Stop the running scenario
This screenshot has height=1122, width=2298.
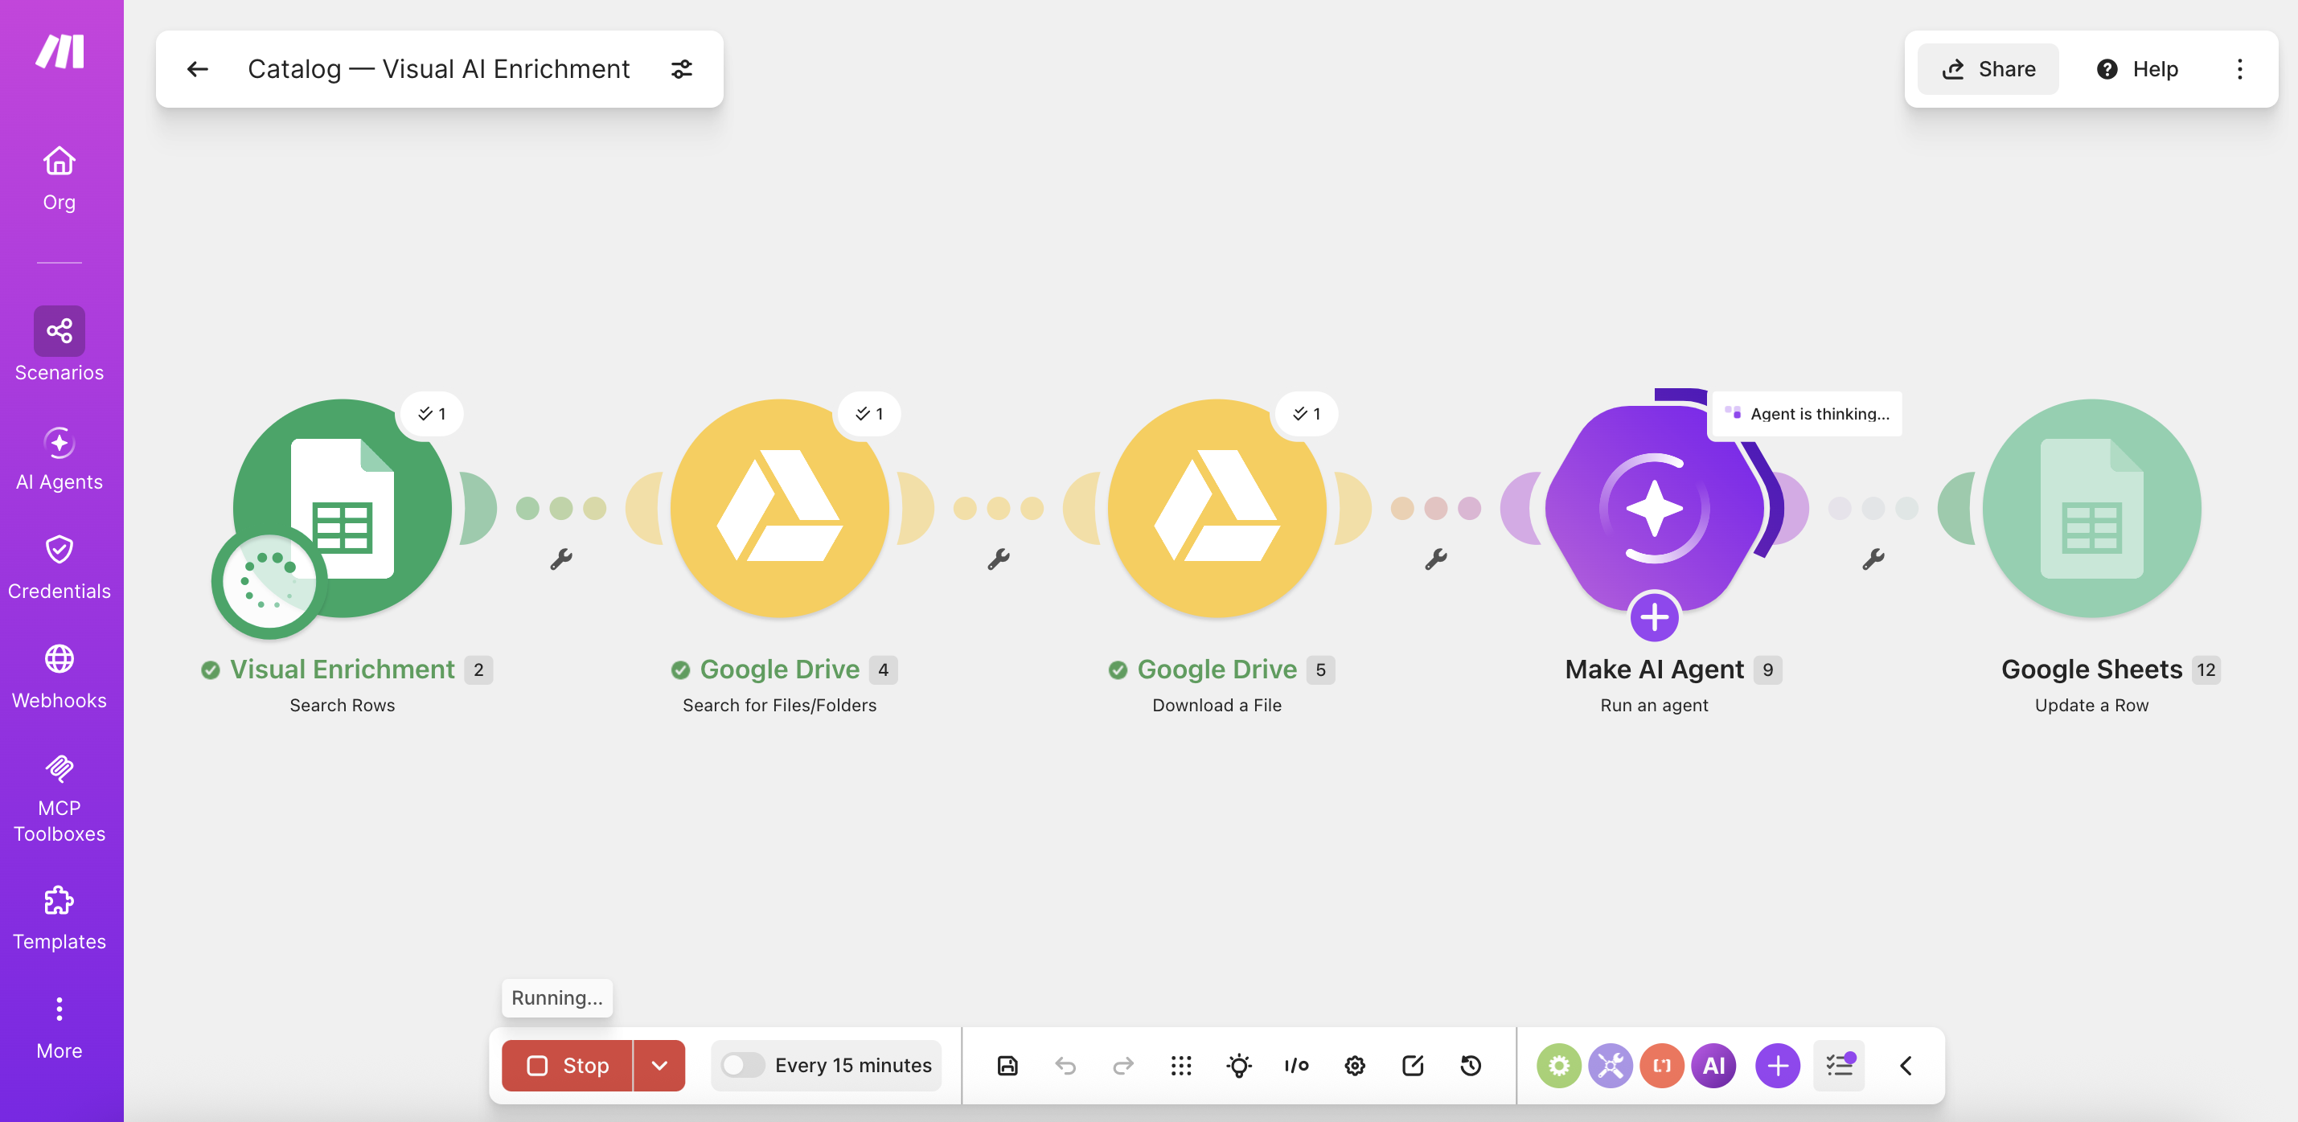[568, 1065]
